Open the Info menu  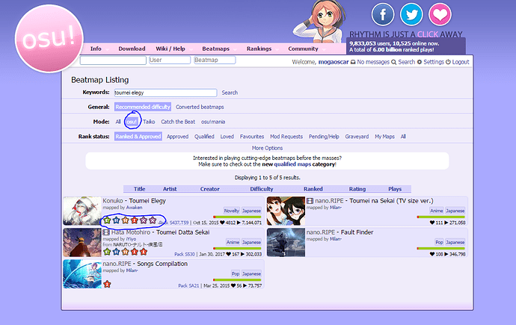[96, 49]
